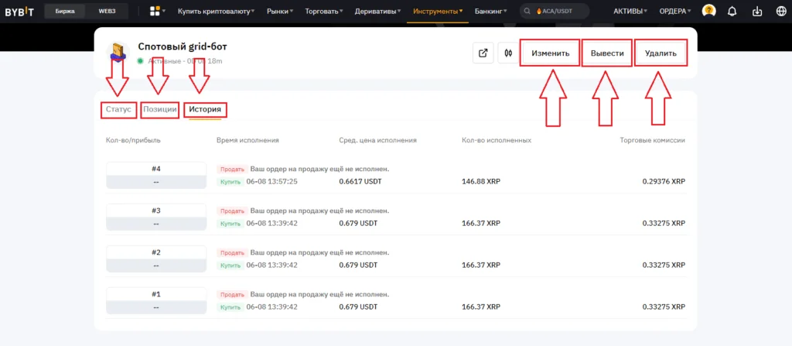Select the История tab
Image resolution: width=792 pixels, height=346 pixels.
[205, 109]
